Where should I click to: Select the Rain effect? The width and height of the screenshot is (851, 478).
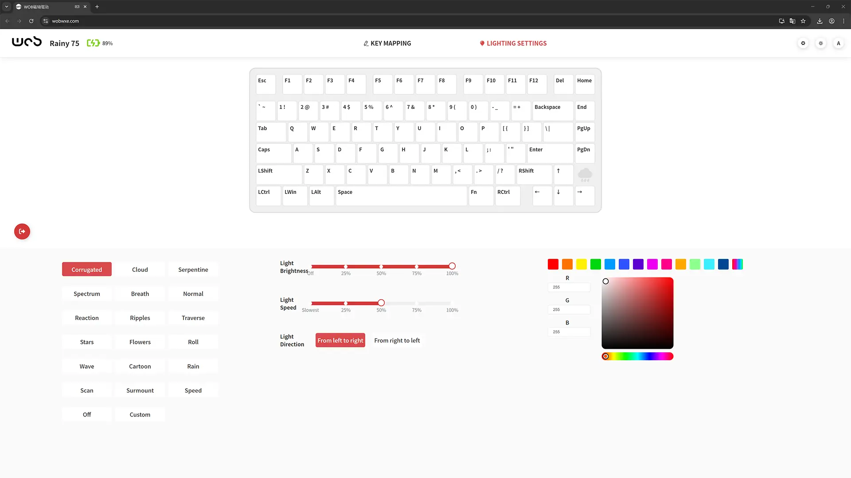coord(193,366)
